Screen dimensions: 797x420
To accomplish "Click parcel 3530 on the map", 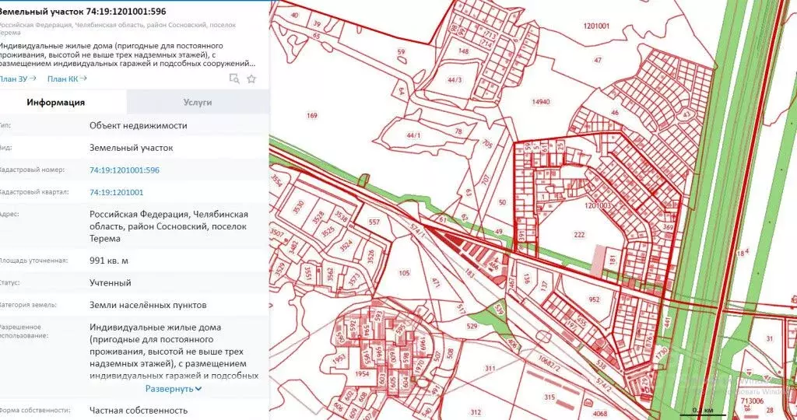I will point(298,207).
